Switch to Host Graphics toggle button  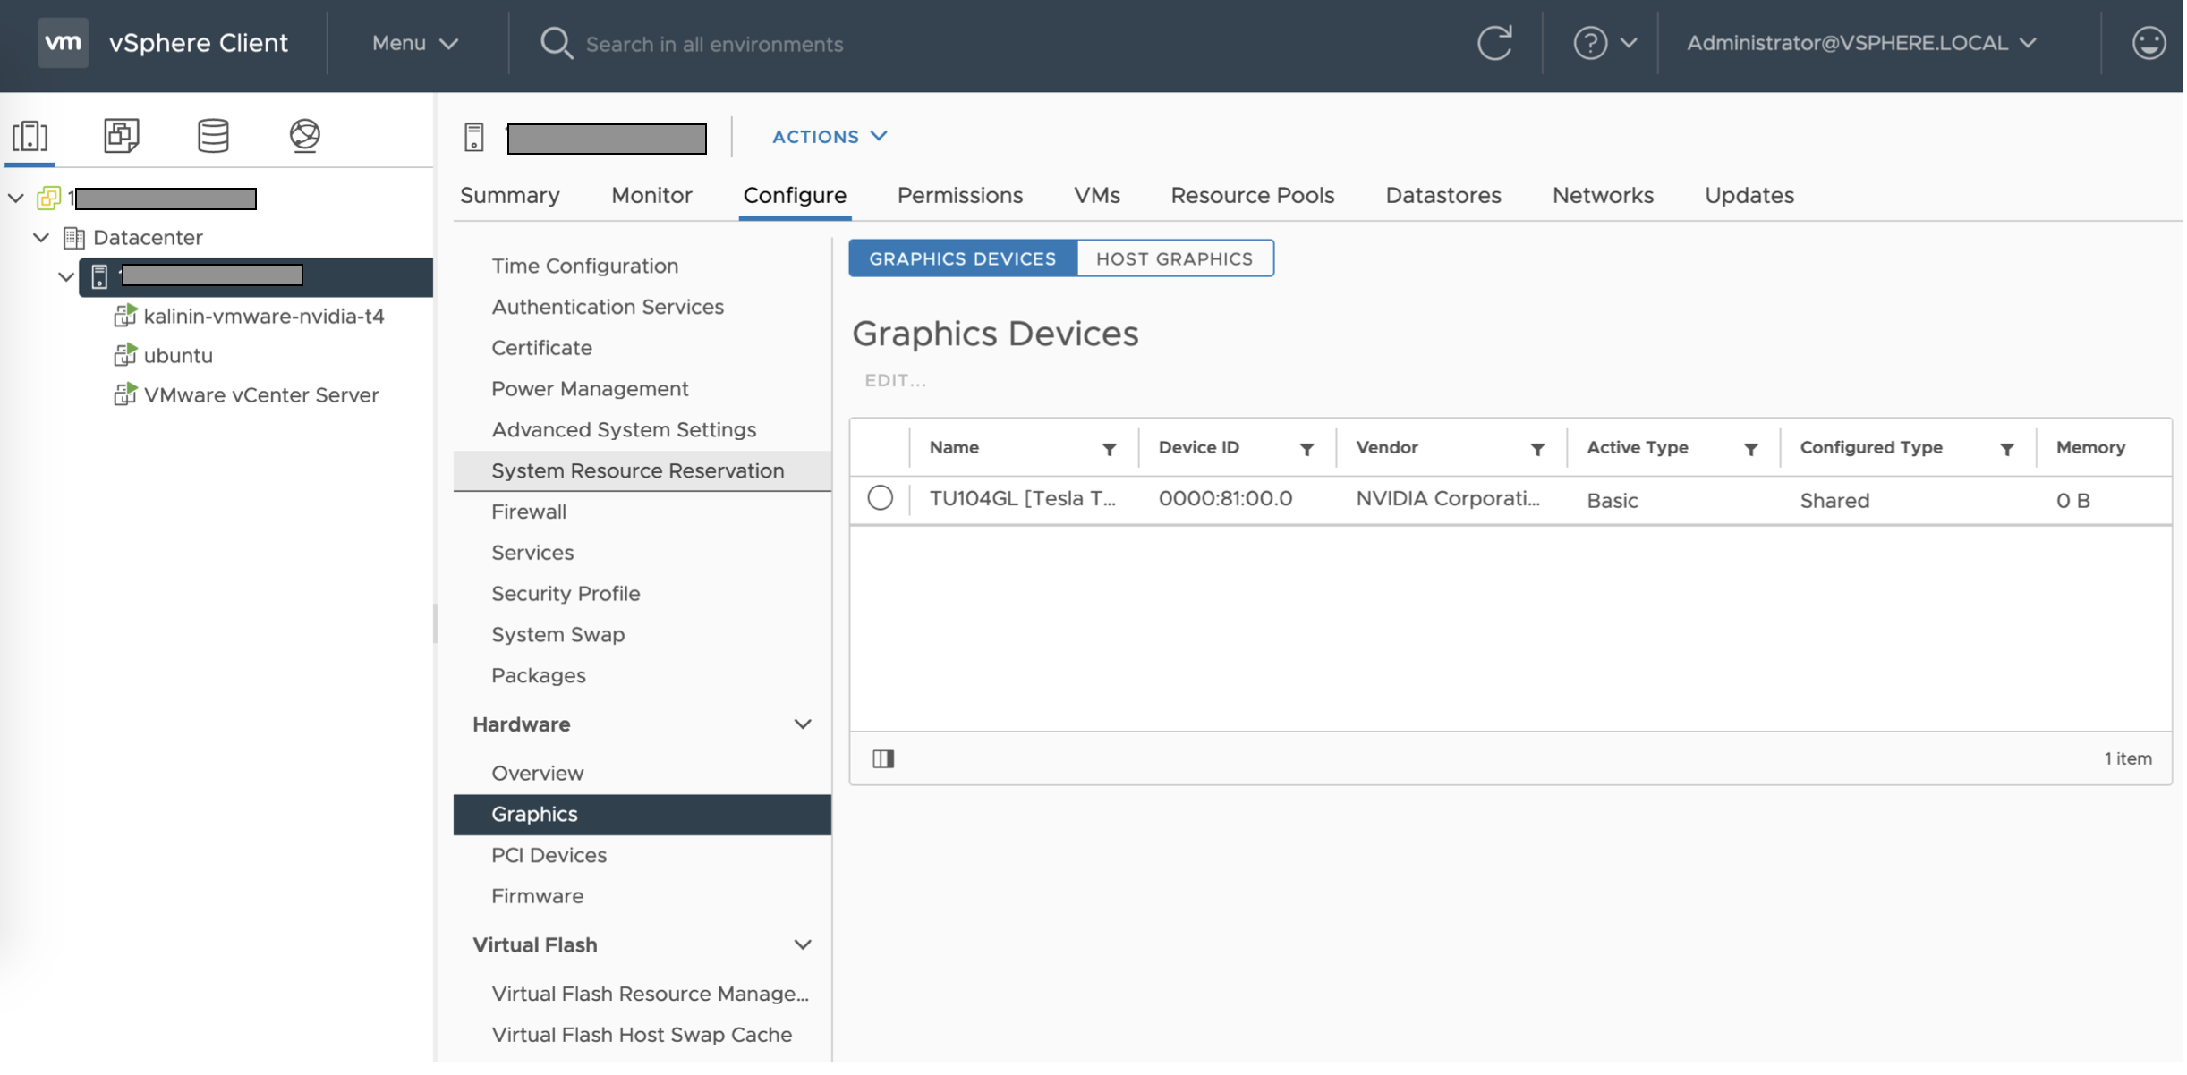[1176, 259]
